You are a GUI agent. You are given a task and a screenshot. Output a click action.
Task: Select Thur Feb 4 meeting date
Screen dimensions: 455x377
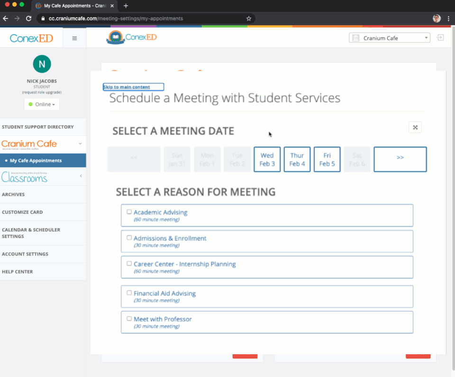click(x=297, y=160)
